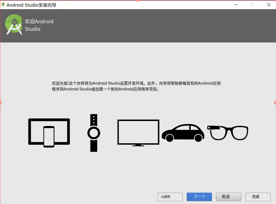The height and width of the screenshot is (204, 276).
Task: Click the 完成 (Finish) button
Action: pos(258,197)
